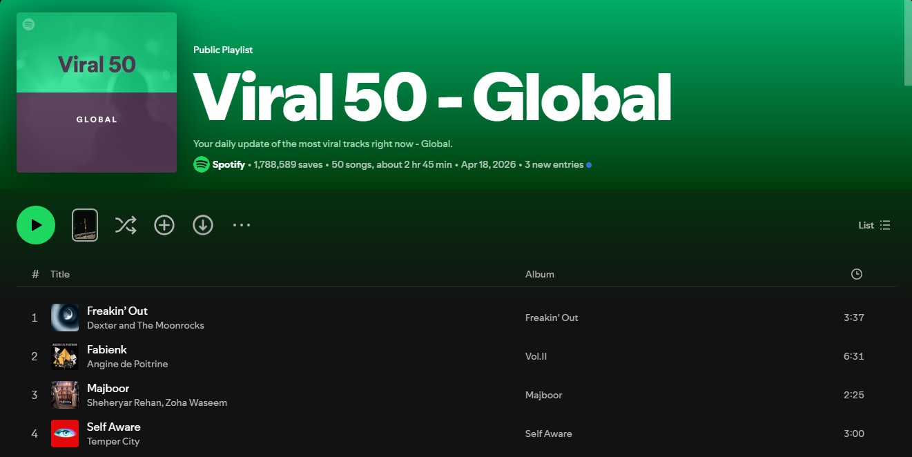Viewport: 912px width, 457px height.
Task: Click the Spotify logo beside owner name
Action: coord(202,164)
